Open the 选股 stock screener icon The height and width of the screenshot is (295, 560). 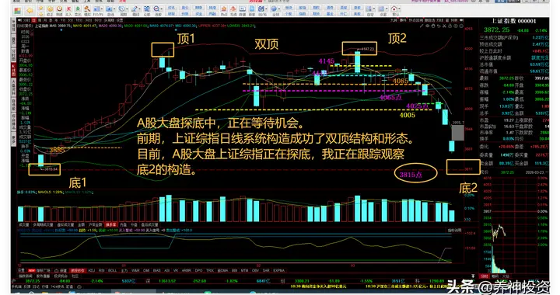point(156,10)
